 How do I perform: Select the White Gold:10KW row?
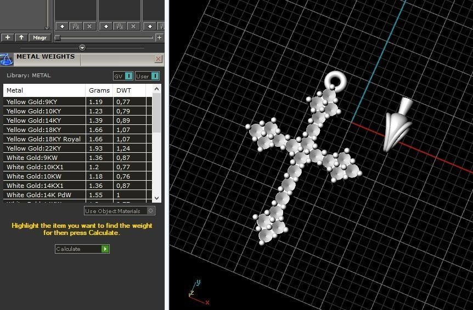[x=77, y=176]
